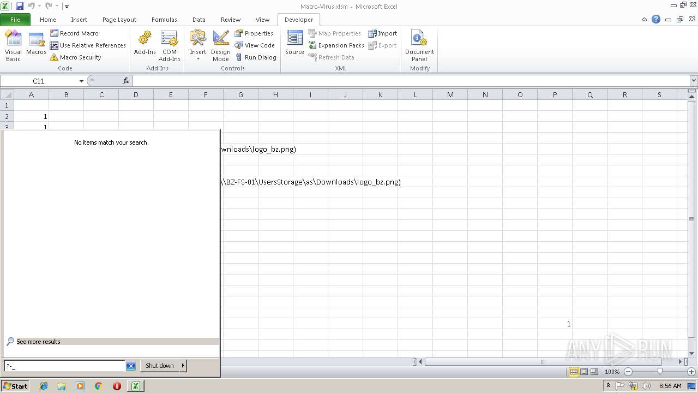Click the Undo button

31,6
